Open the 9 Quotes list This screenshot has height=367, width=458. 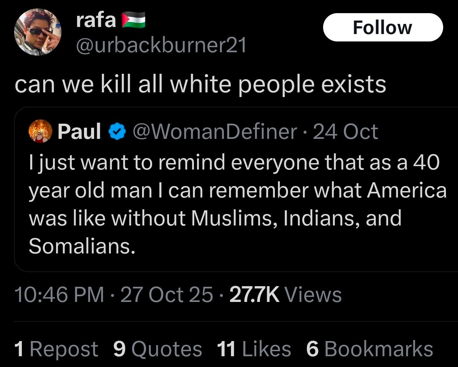coord(158,348)
